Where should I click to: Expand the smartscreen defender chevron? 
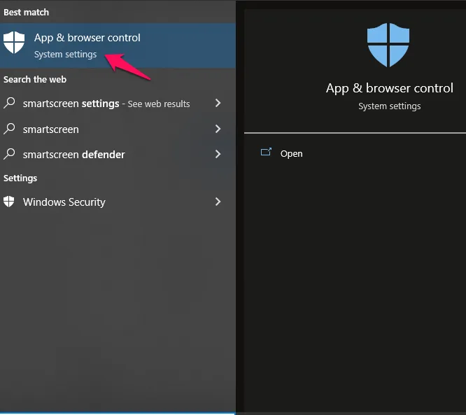218,154
